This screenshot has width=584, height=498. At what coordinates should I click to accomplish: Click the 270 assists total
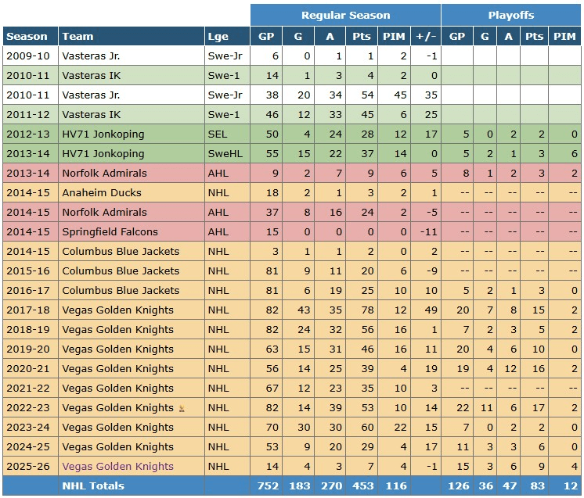coord(331,485)
